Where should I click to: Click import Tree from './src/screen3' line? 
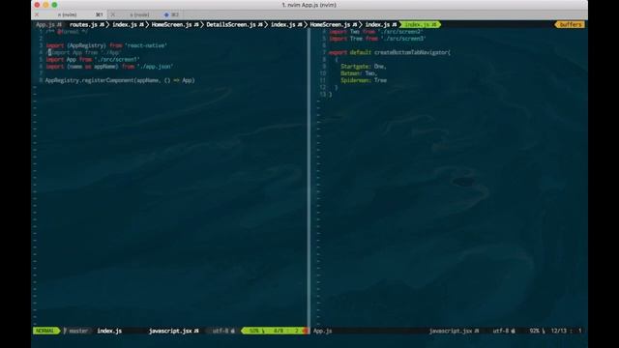click(377, 39)
